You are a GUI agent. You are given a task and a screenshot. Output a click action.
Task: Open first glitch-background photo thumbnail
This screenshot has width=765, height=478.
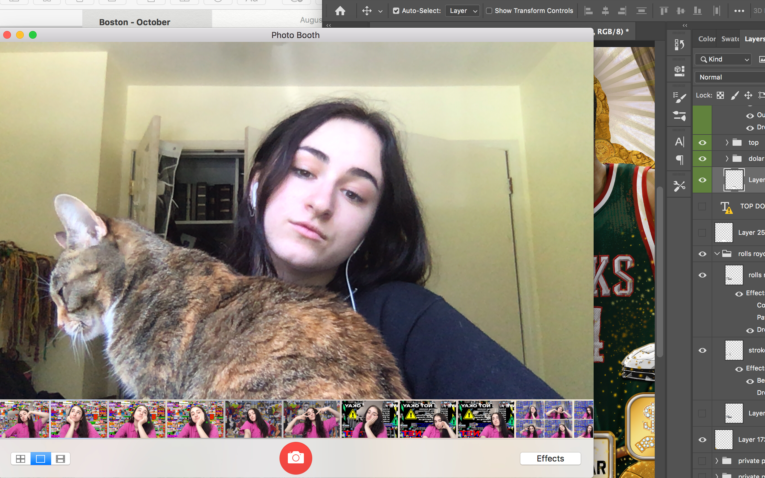[25, 419]
